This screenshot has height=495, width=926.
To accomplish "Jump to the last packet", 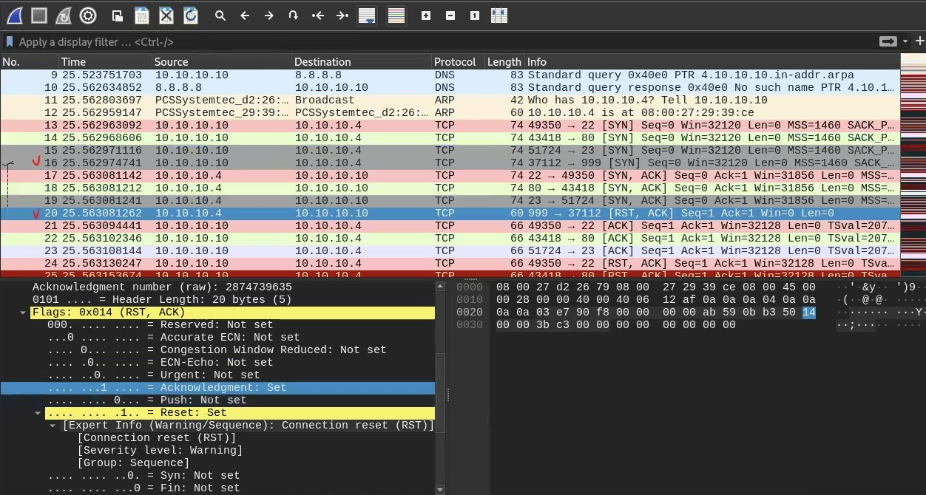I will [x=342, y=15].
